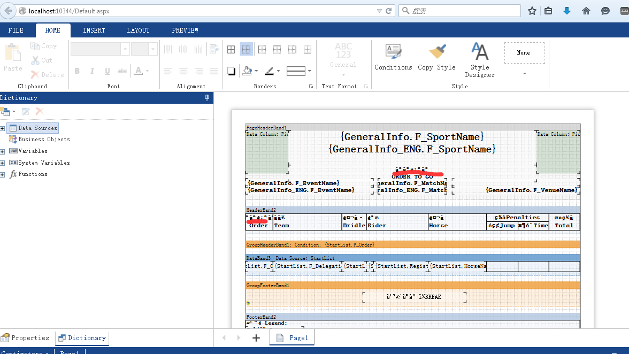Open the Text Format dialog launcher
Viewport: 629px width, 354px height.
tap(366, 86)
